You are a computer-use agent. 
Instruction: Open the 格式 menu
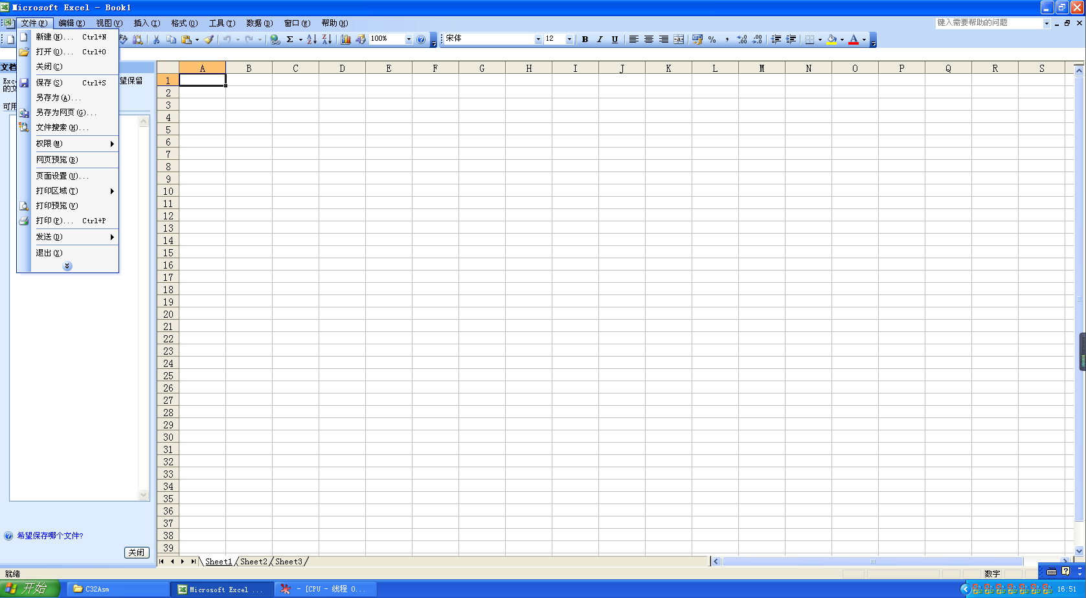[x=184, y=23]
